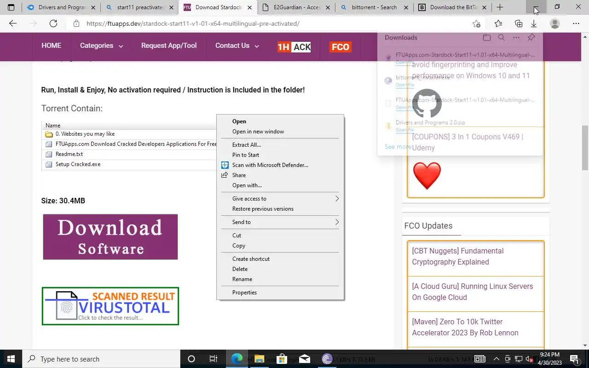Open the BitTorrent icon in the taskbar

tap(327, 359)
